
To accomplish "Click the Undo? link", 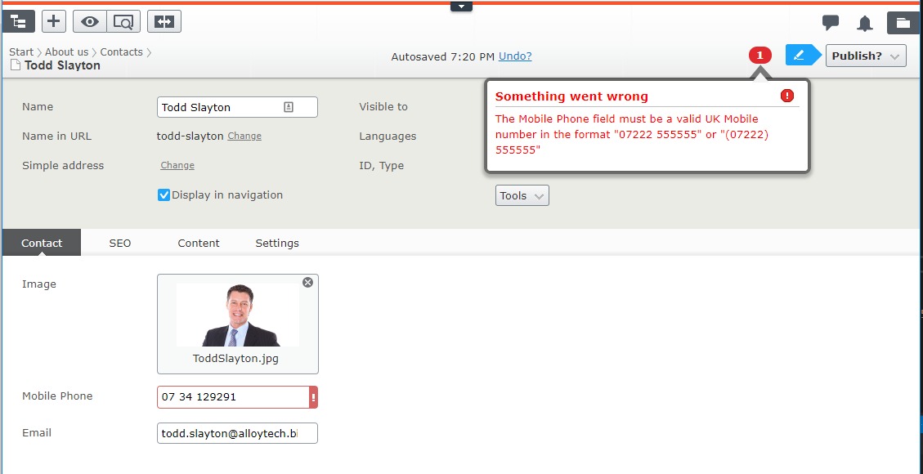I will (x=515, y=56).
